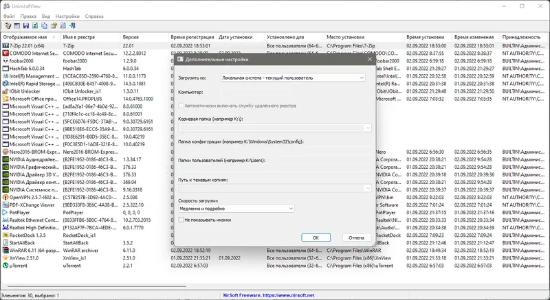Viewport: 550px width, 300px height.
Task: Sort by the 'Имя в реестре' column header
Action: [x=91, y=37]
